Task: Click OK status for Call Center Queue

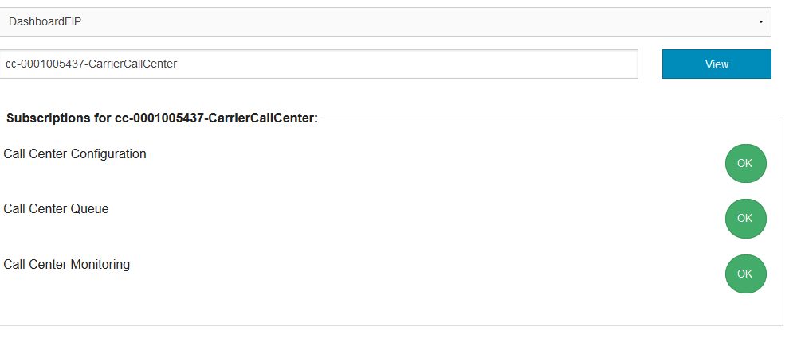Action: pyautogui.click(x=745, y=219)
